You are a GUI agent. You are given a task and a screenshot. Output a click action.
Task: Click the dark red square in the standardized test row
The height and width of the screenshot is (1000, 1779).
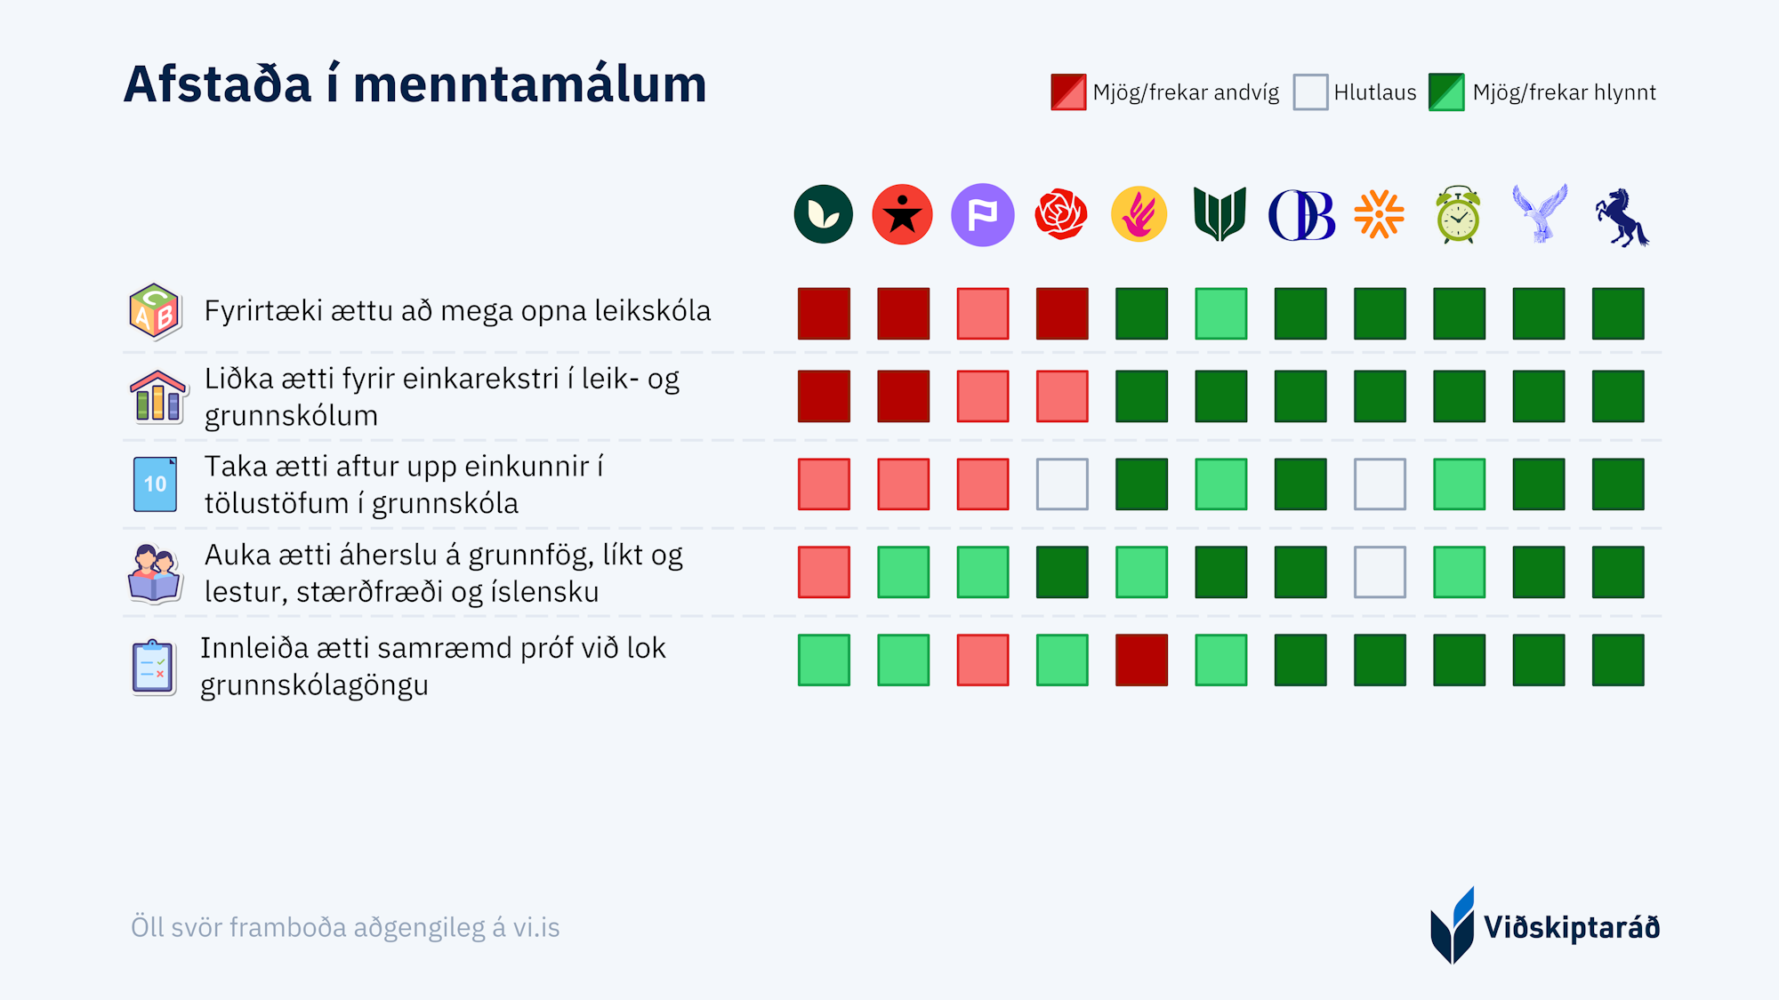pos(1141,660)
